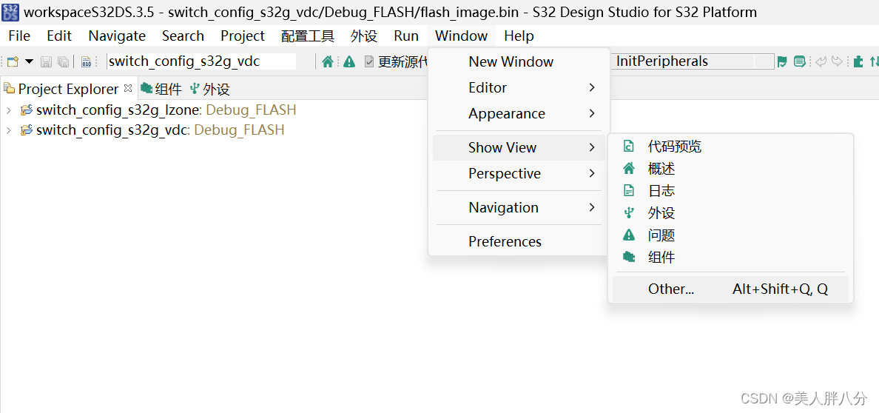Choose Other... in Show View submenu
This screenshot has height=413, width=879.
tap(730, 289)
